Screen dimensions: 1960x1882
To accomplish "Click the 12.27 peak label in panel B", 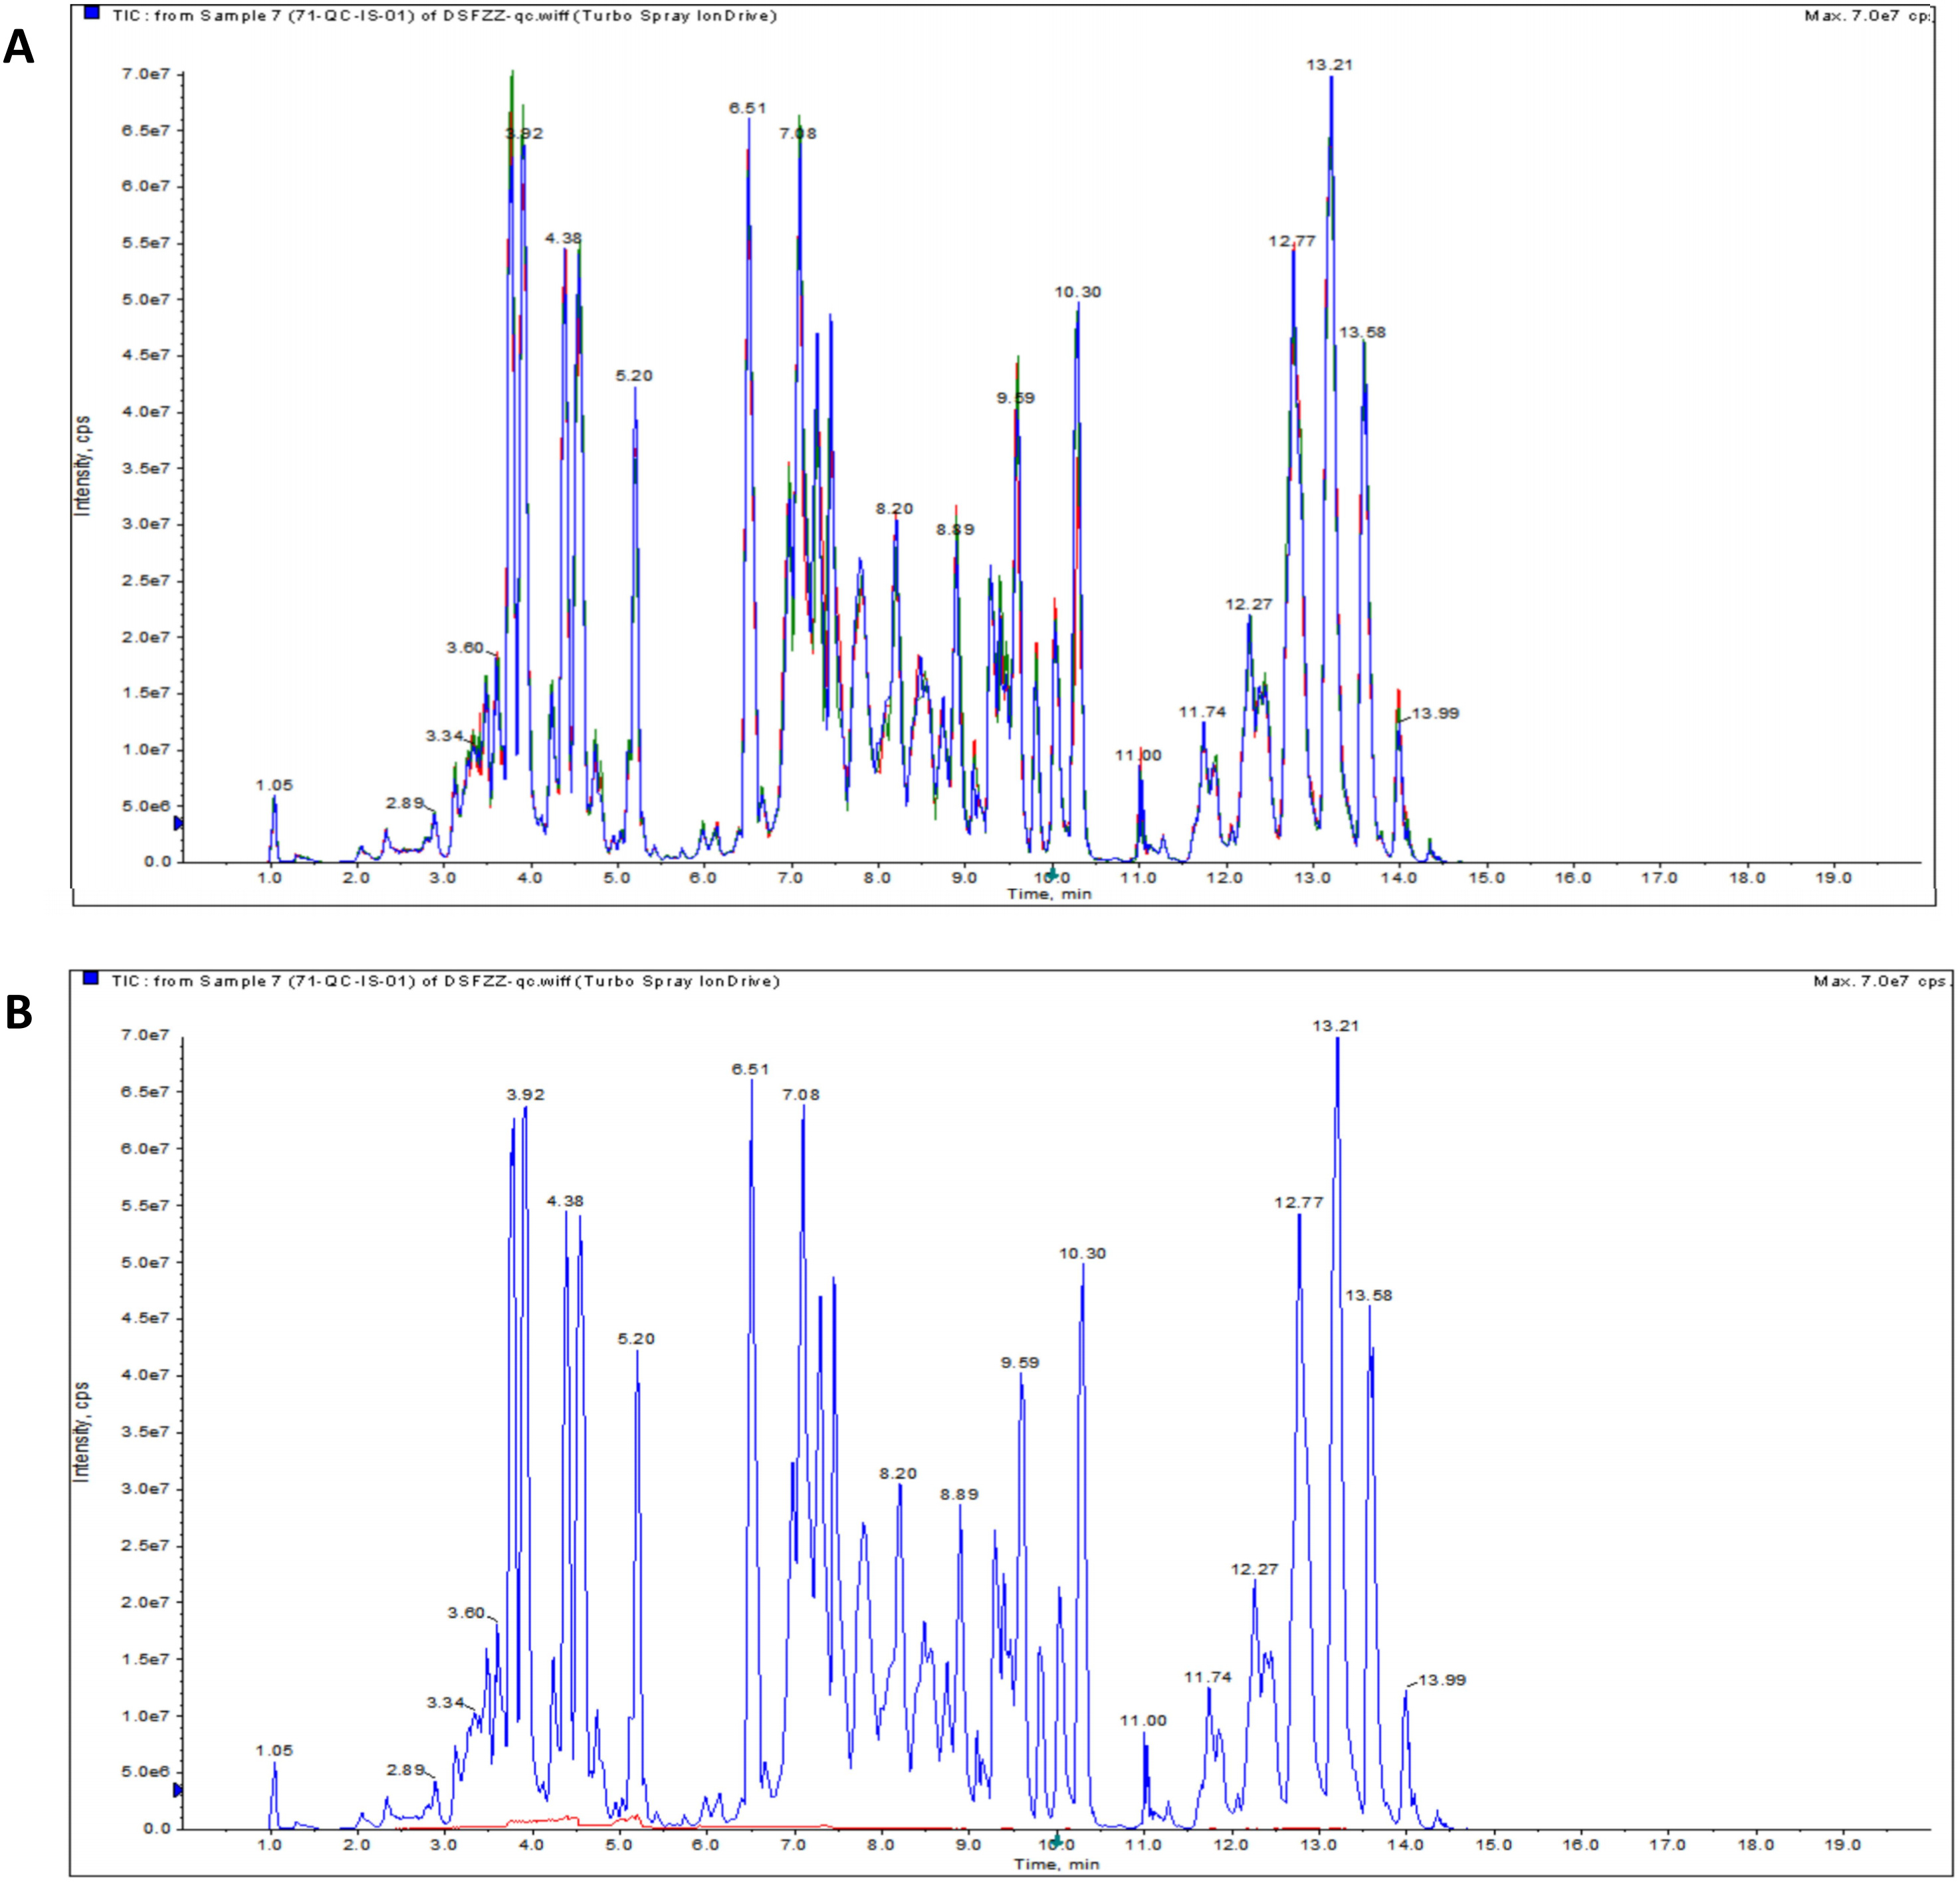I will [1254, 1569].
